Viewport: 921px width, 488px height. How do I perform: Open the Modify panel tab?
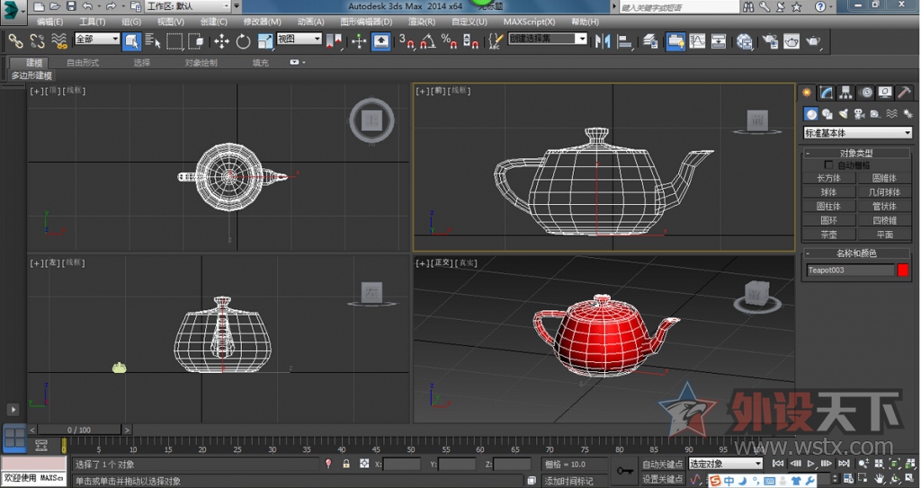click(x=827, y=93)
